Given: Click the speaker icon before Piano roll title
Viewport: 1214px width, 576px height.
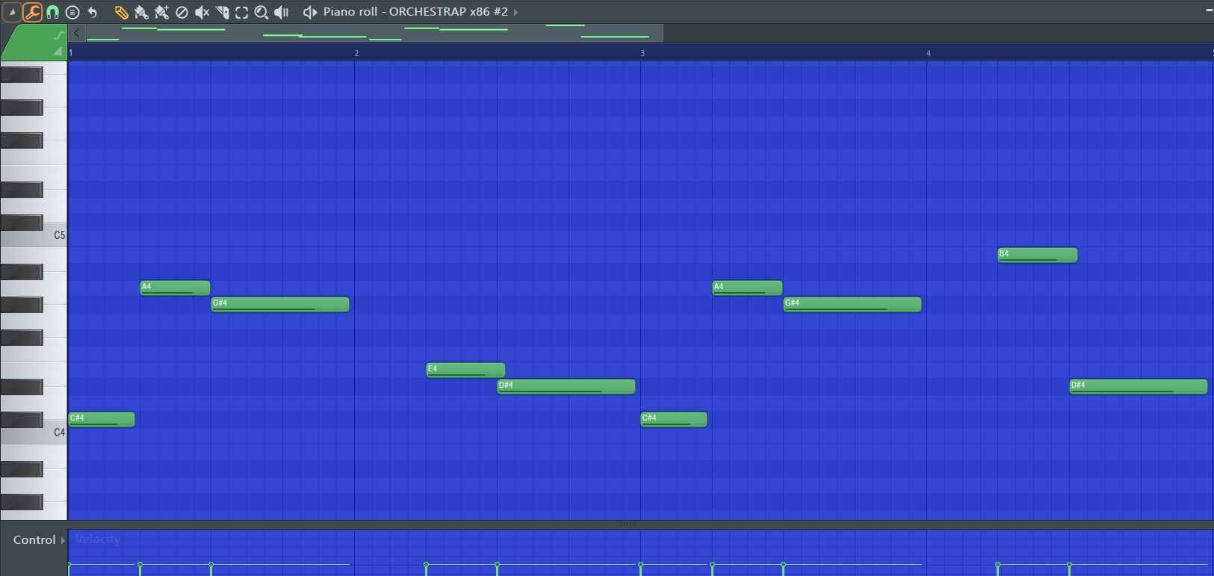Looking at the screenshot, I should tap(309, 12).
